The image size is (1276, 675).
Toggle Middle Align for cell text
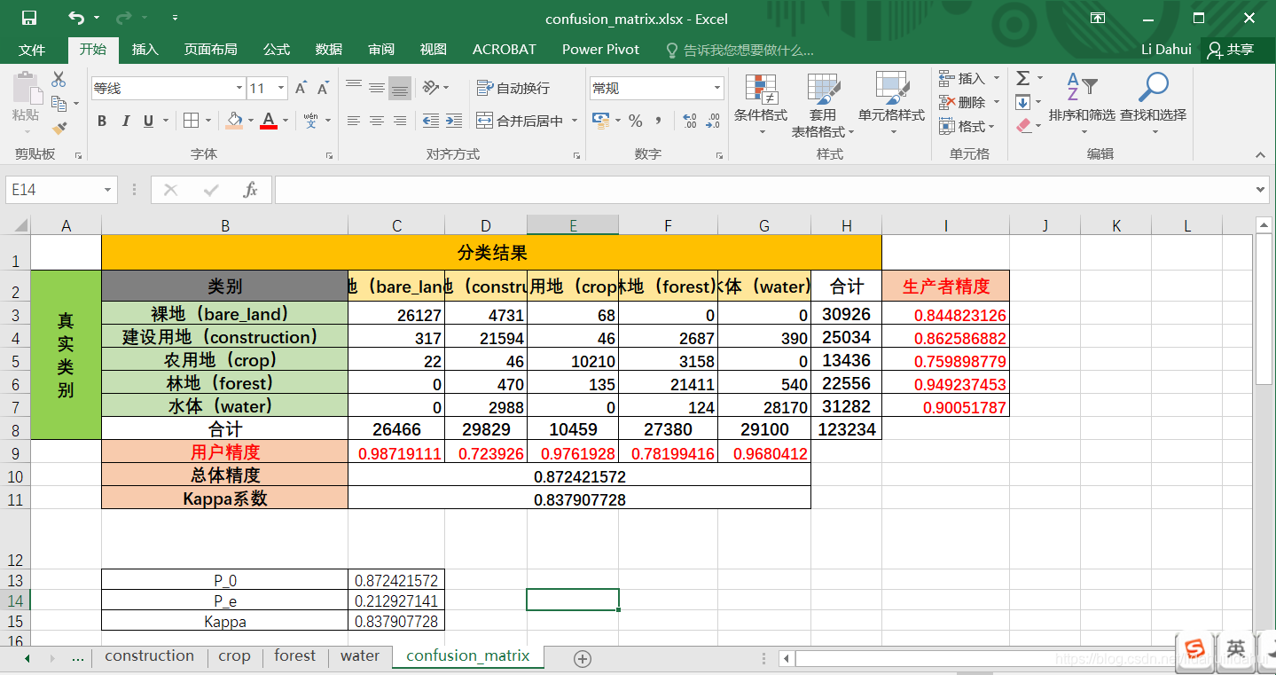tap(377, 87)
